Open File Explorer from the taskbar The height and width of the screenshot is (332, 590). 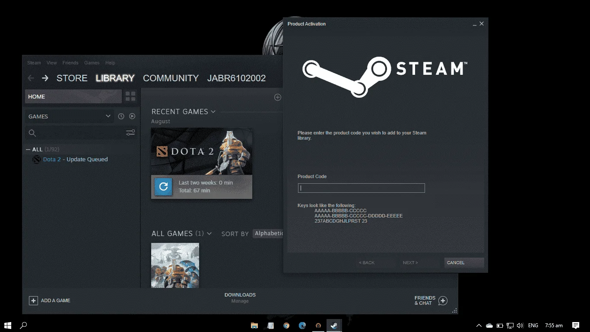[254, 326]
